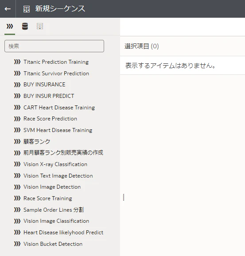The width and height of the screenshot is (245, 256).
Task: Click the flow icon beside Vision Bucket Detection
Action: 17,244
